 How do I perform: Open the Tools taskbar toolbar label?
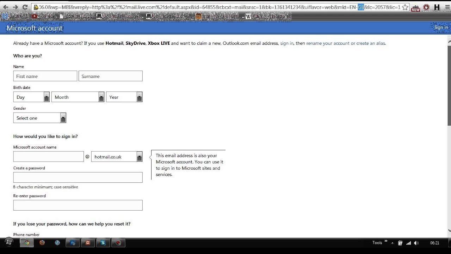click(377, 243)
